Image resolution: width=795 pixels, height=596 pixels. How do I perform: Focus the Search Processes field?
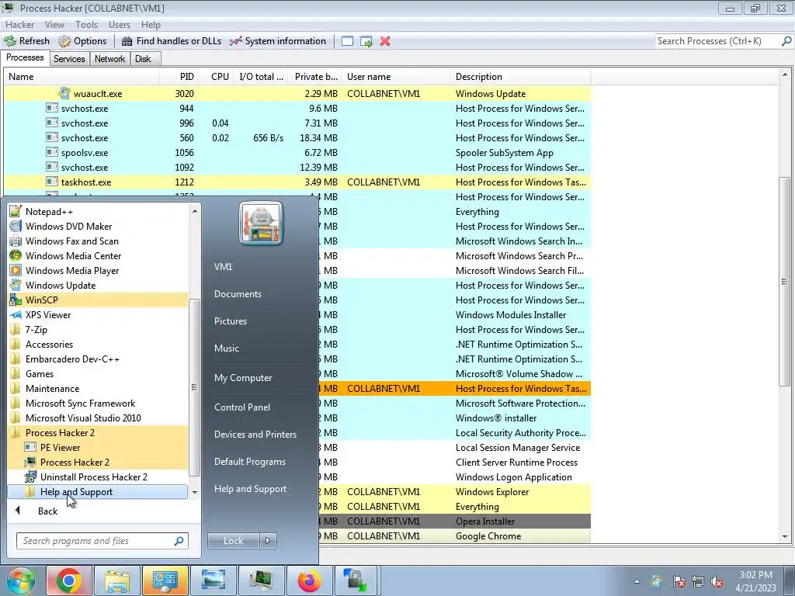click(x=717, y=41)
